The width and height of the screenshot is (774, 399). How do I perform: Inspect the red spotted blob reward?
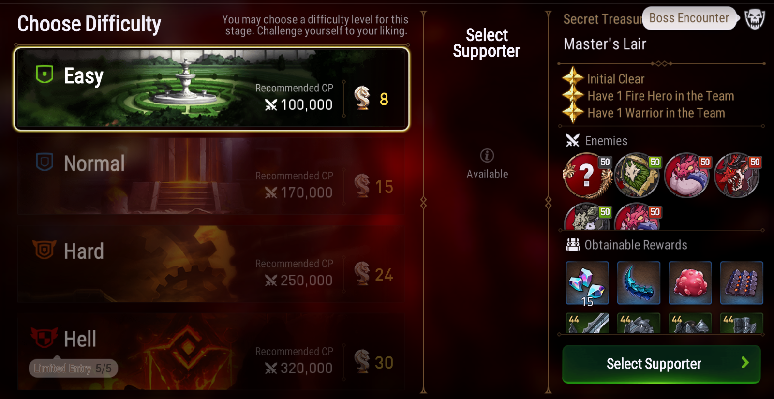point(690,283)
